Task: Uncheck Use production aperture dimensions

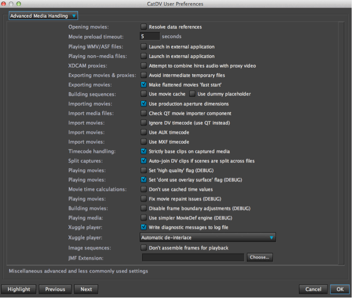Action: (144, 104)
